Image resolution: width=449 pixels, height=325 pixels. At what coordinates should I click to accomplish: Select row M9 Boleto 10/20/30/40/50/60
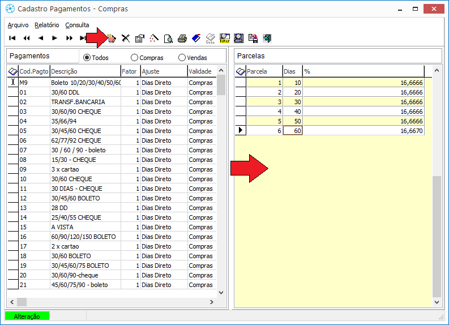[x=112, y=83]
